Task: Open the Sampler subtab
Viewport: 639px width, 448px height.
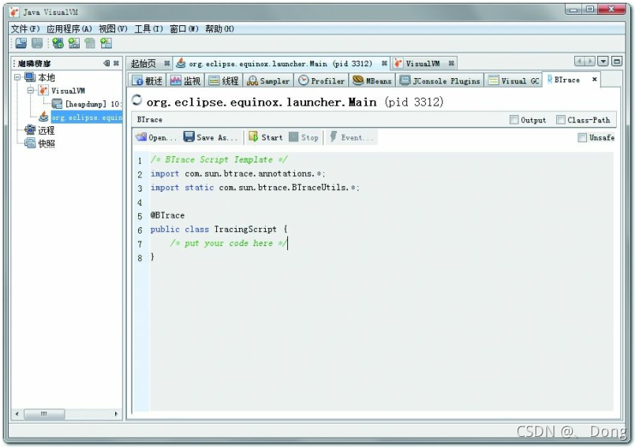Action: coord(268,80)
